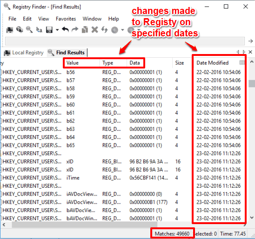This screenshot has width=255, height=239.
Task: Click the data cell 0x56CBF141
Action: (x=148, y=178)
